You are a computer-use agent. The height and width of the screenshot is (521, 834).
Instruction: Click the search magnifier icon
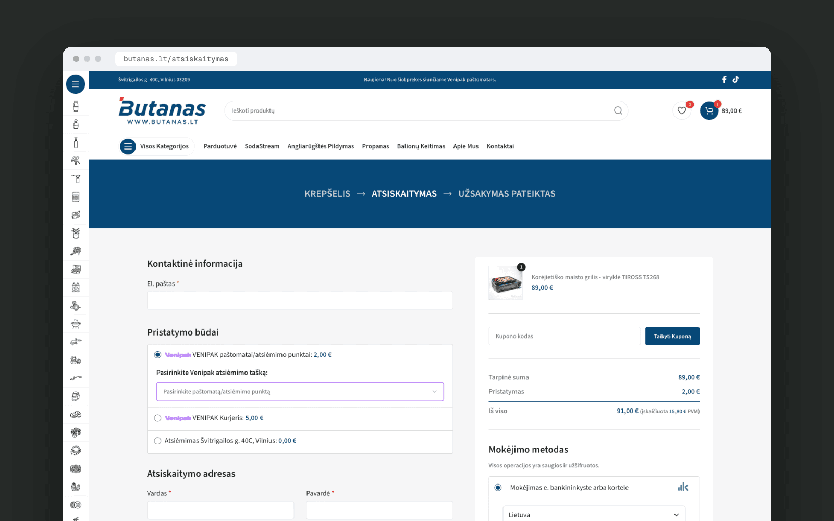coord(618,110)
